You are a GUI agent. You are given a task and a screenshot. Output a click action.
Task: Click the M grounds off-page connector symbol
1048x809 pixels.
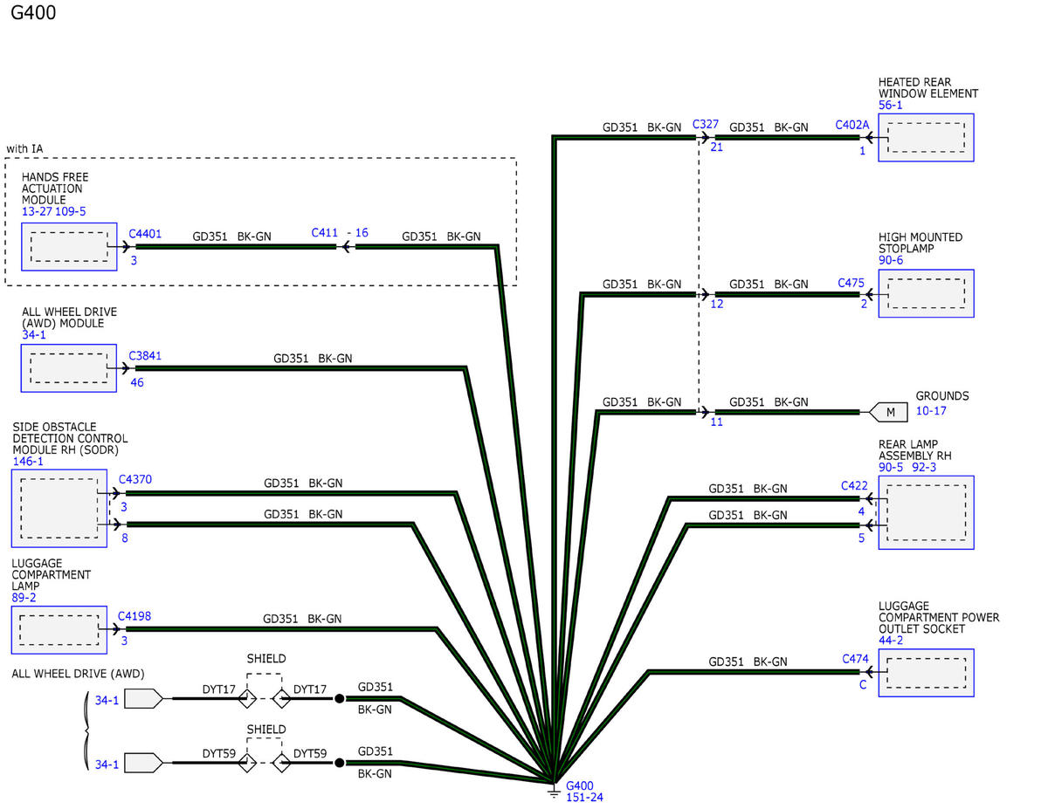tap(889, 411)
